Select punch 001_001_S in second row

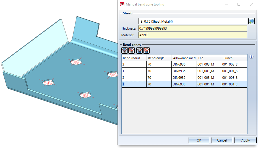point(234,71)
